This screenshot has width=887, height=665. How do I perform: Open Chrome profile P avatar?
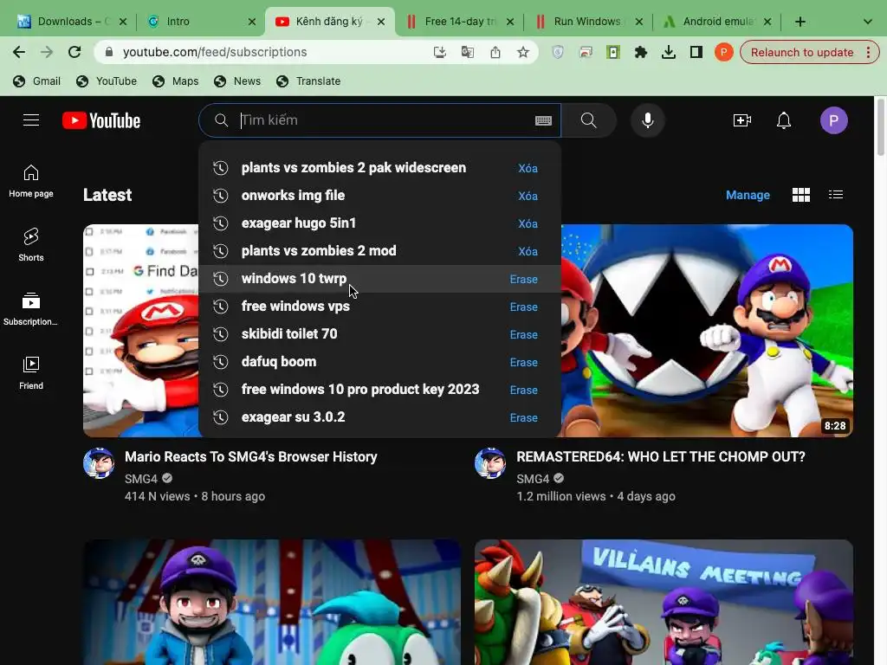(x=723, y=53)
